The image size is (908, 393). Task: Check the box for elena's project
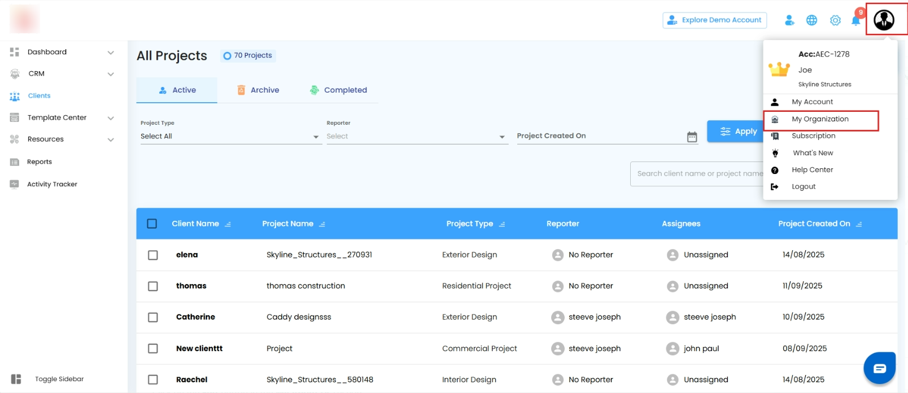pos(153,255)
